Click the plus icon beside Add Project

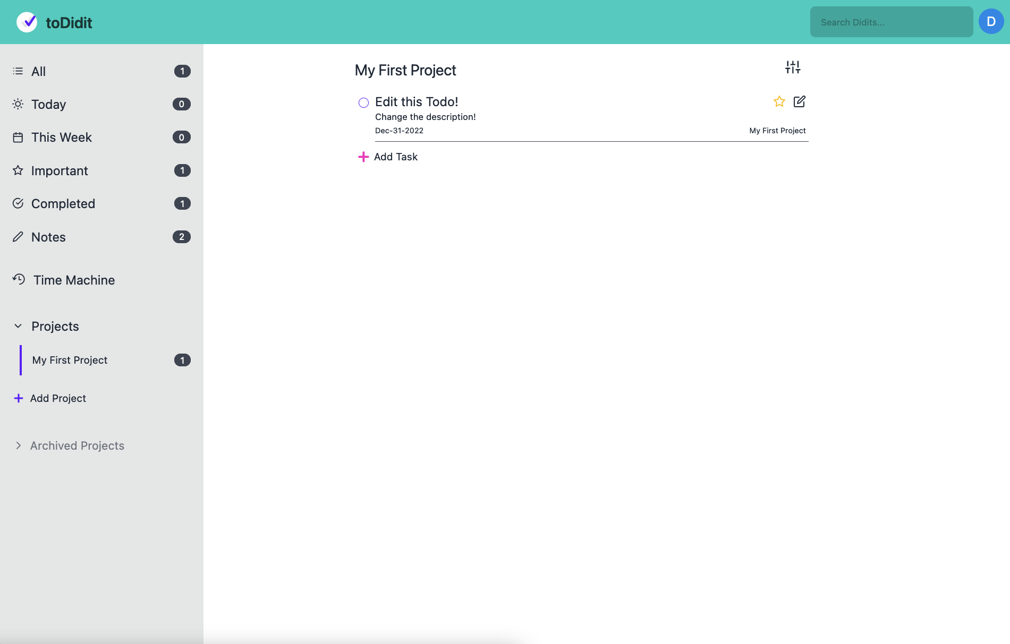tap(19, 398)
